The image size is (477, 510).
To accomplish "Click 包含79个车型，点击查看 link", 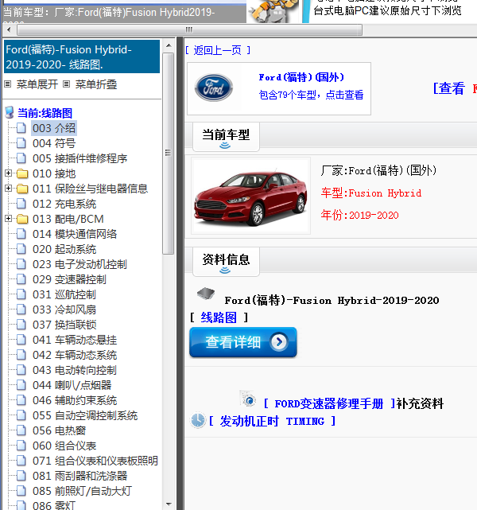I will pyautogui.click(x=311, y=95).
